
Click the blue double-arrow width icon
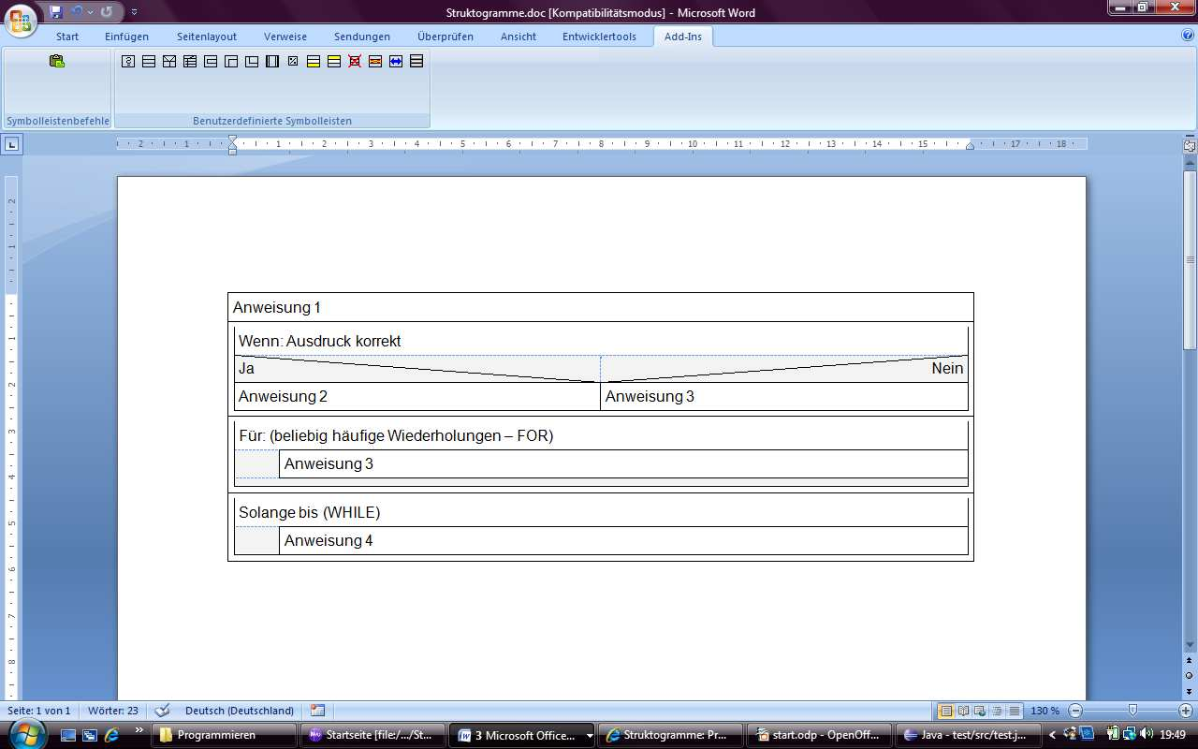coord(396,62)
